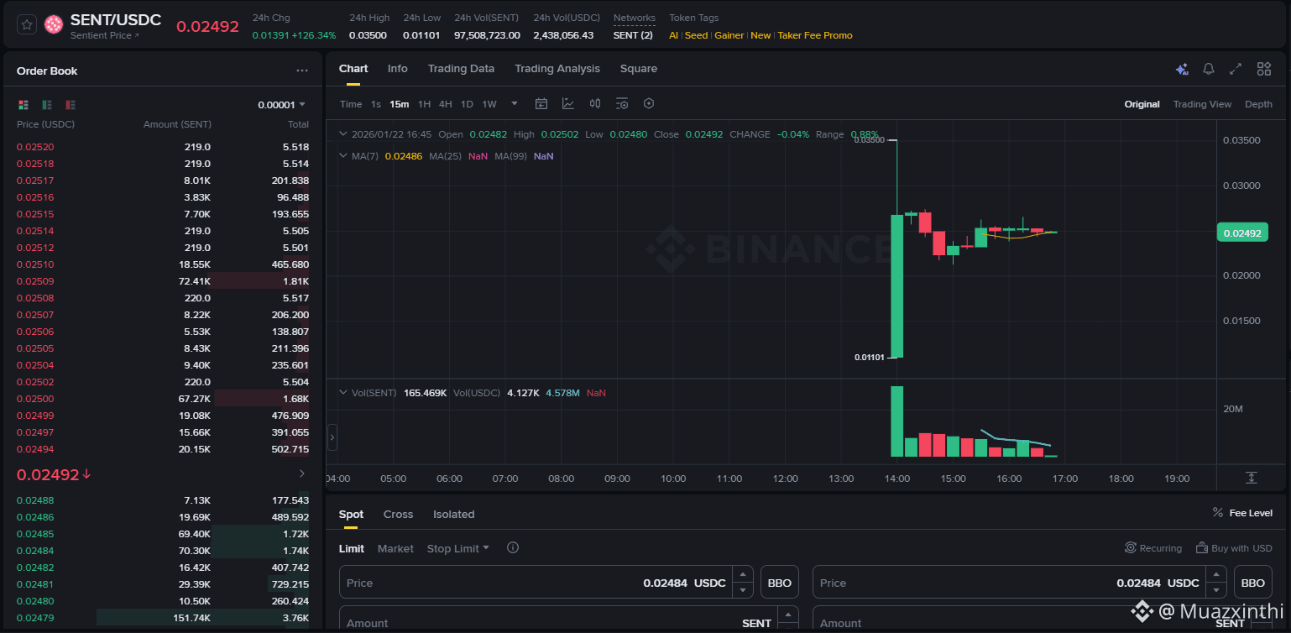Image resolution: width=1291 pixels, height=633 pixels.
Task: Open the Recurring buy option
Action: [1153, 548]
